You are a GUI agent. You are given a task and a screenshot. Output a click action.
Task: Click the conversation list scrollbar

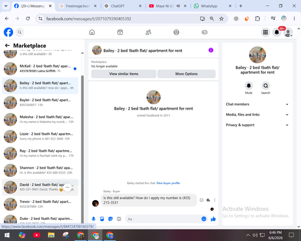pos(82,149)
